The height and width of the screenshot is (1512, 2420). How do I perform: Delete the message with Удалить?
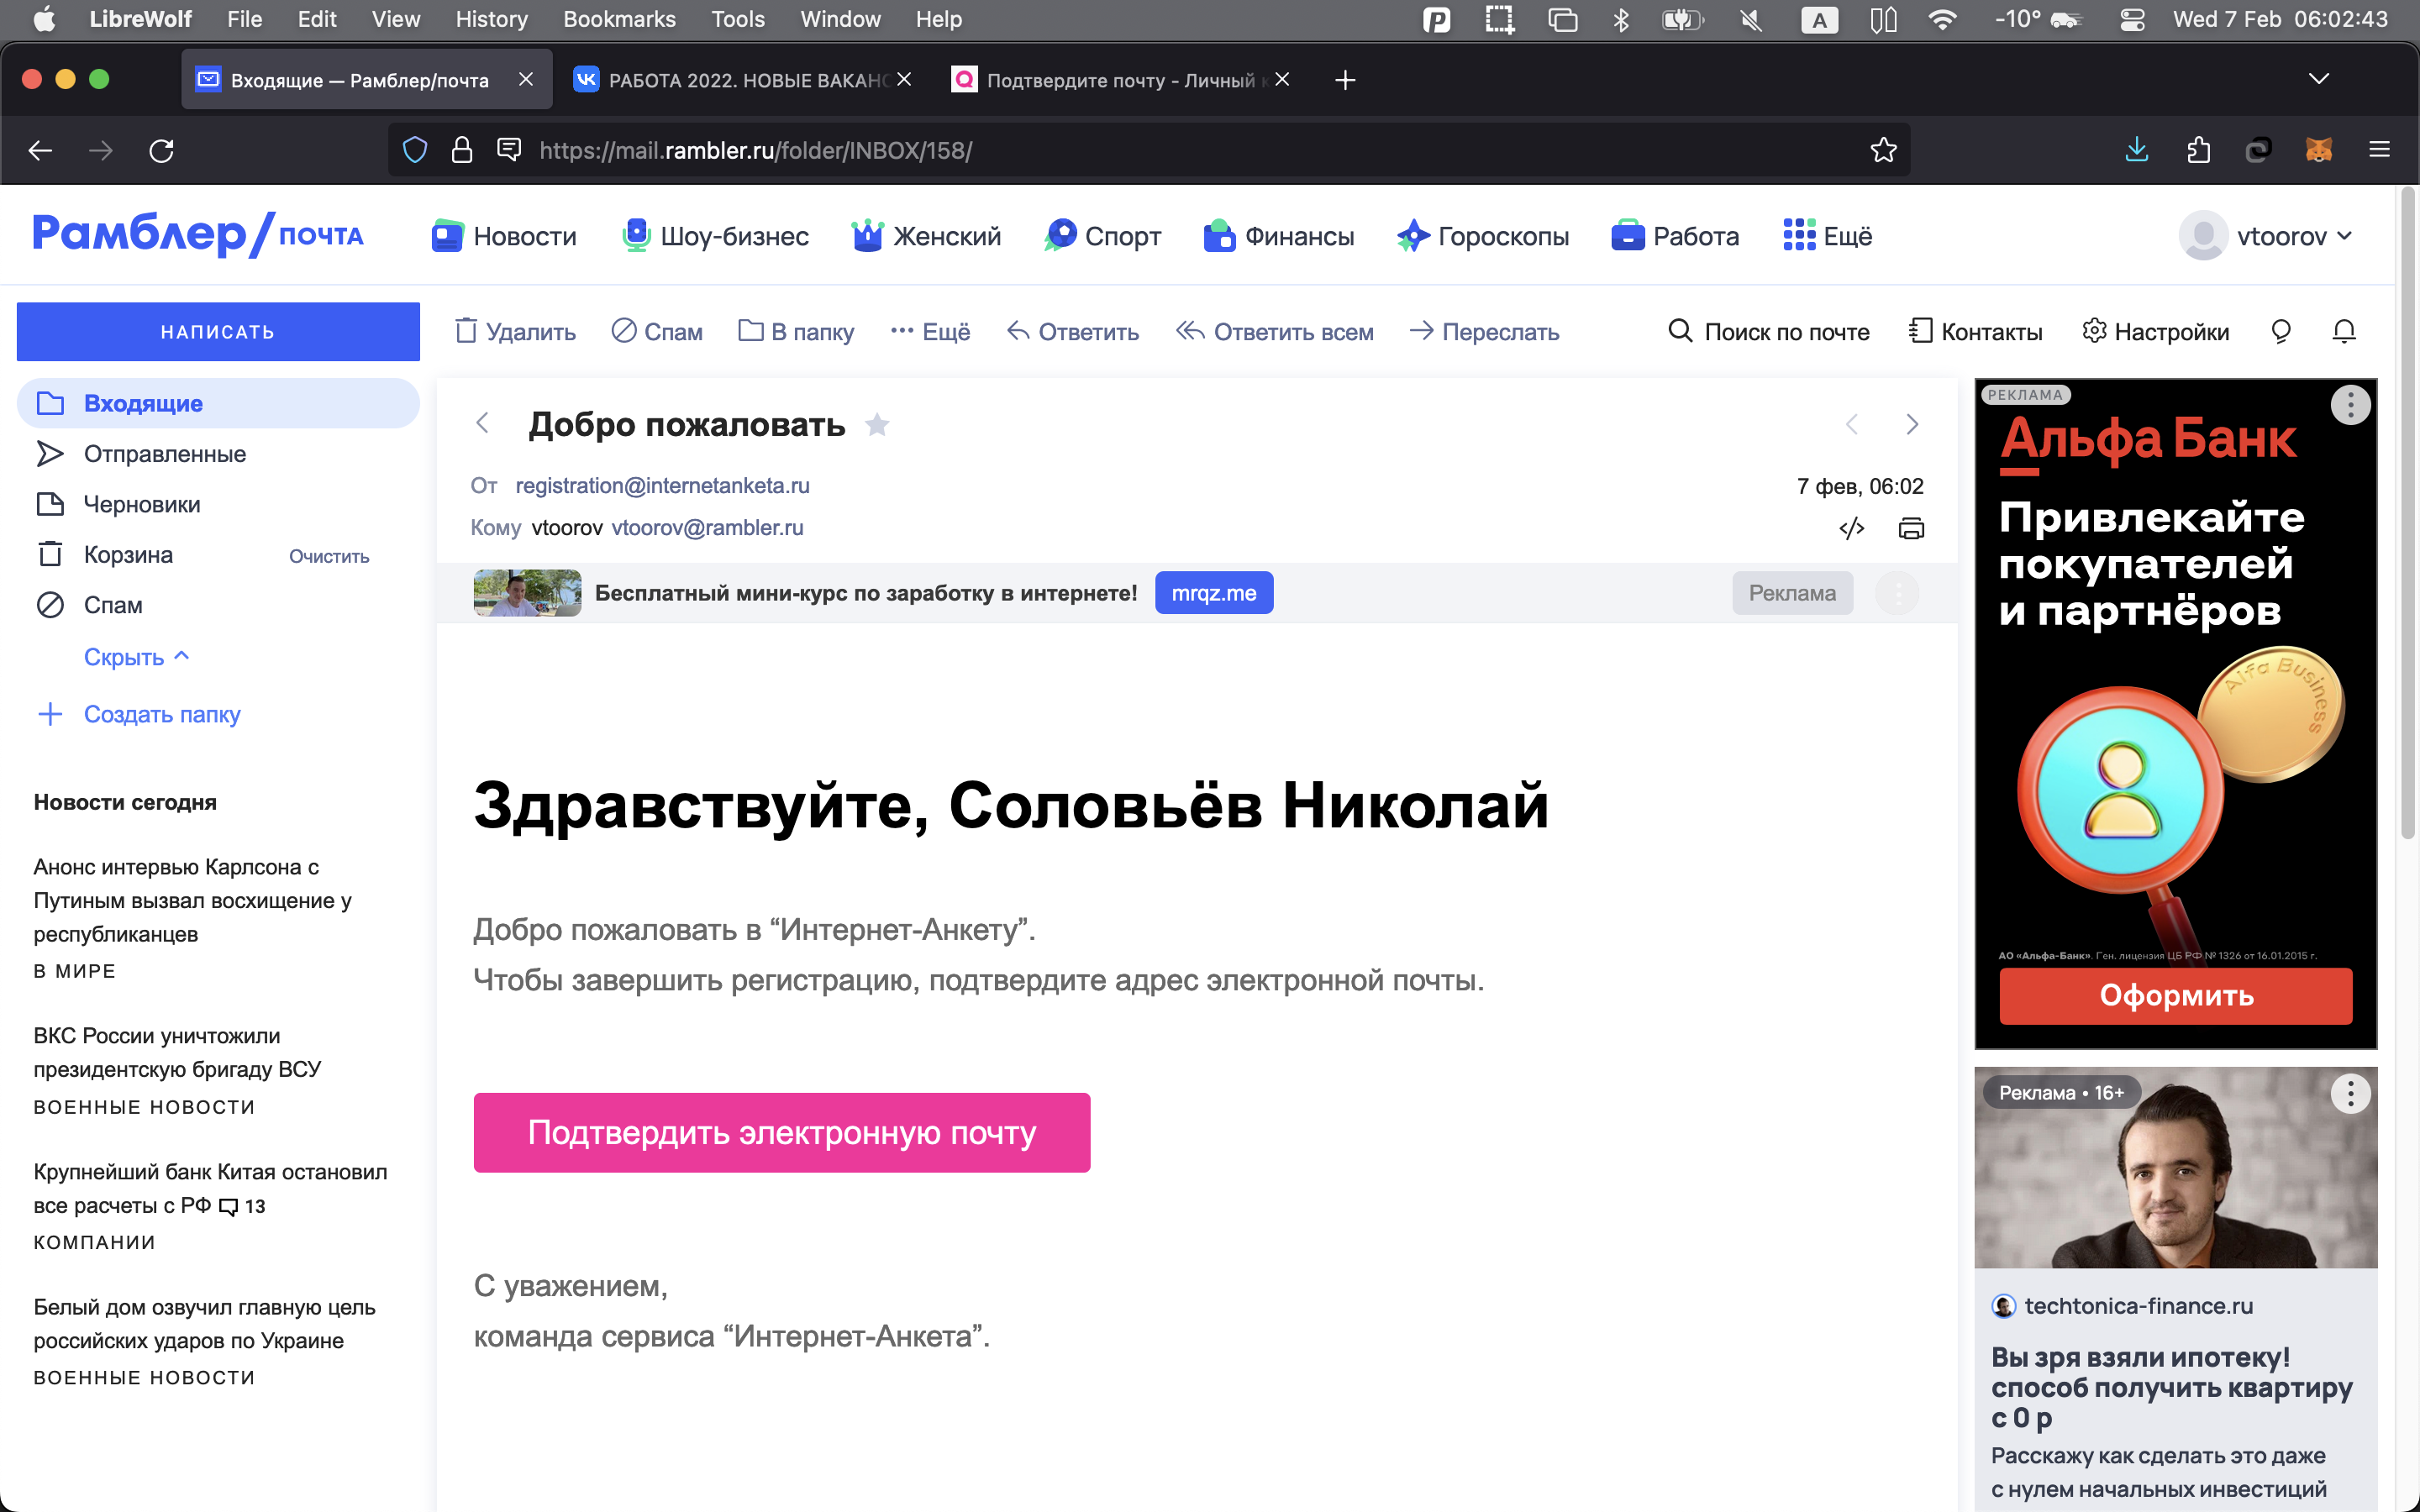(515, 331)
